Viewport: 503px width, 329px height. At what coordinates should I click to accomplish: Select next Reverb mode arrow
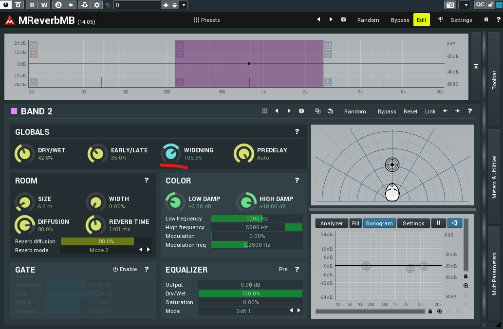(148, 250)
